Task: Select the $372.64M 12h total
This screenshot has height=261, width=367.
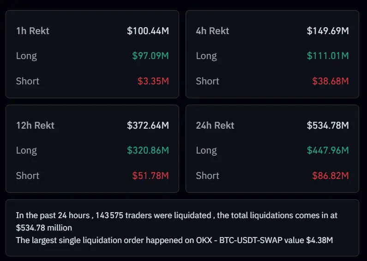Action: 148,125
